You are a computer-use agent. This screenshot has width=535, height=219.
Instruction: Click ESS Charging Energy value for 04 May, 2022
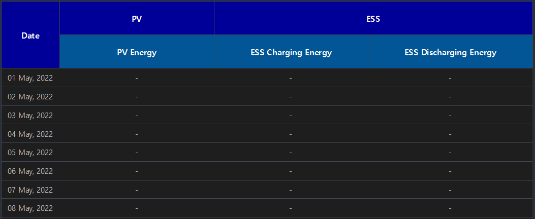point(291,134)
